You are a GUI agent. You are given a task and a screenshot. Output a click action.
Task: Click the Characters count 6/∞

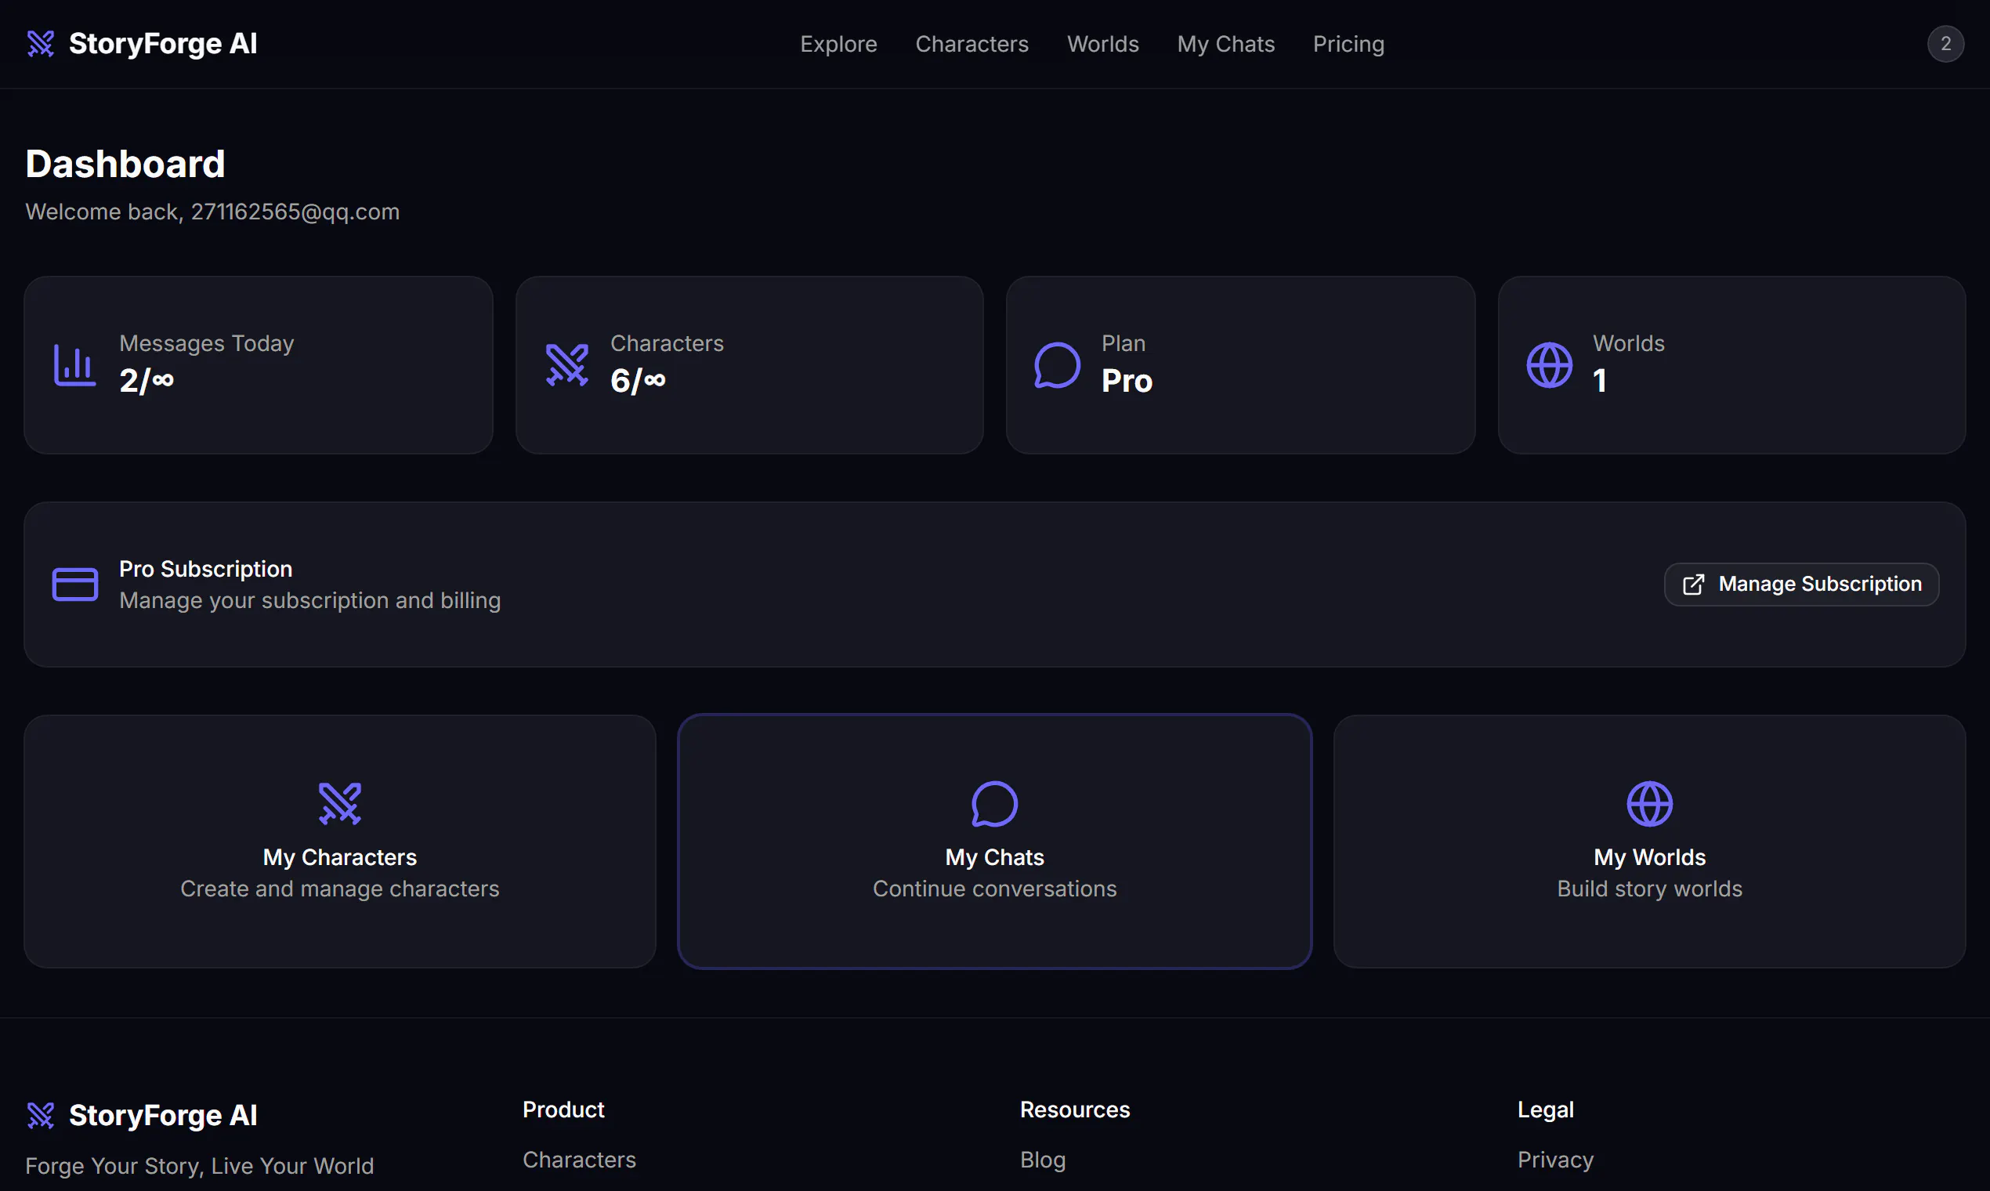[x=637, y=380]
